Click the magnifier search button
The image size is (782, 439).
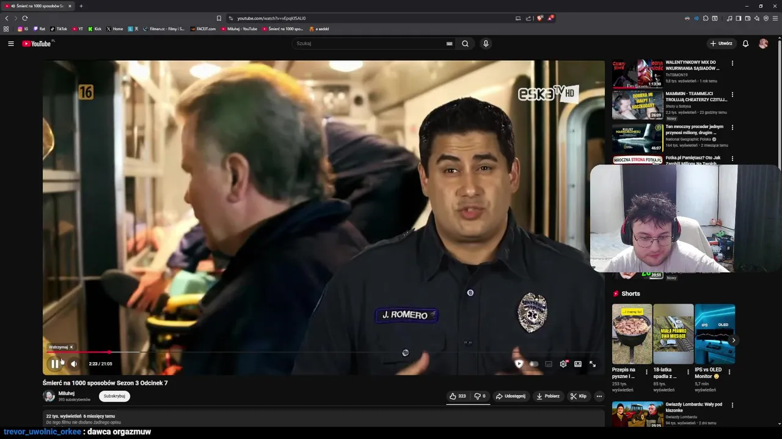(x=465, y=43)
